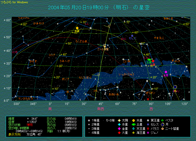Click the Jupiter marker in the star chart
Screen dimensions: 196x141
(77, 28)
